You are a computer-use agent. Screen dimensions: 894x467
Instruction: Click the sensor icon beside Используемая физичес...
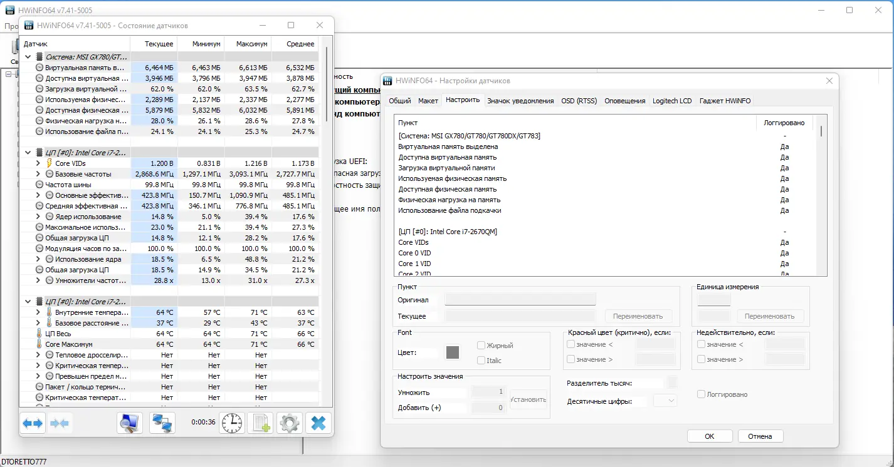[39, 100]
